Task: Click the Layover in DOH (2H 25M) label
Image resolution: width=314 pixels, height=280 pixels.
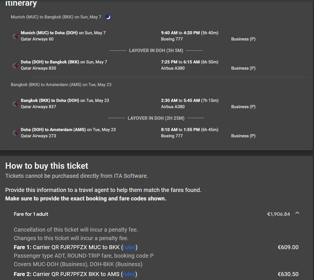Action: click(x=156, y=118)
